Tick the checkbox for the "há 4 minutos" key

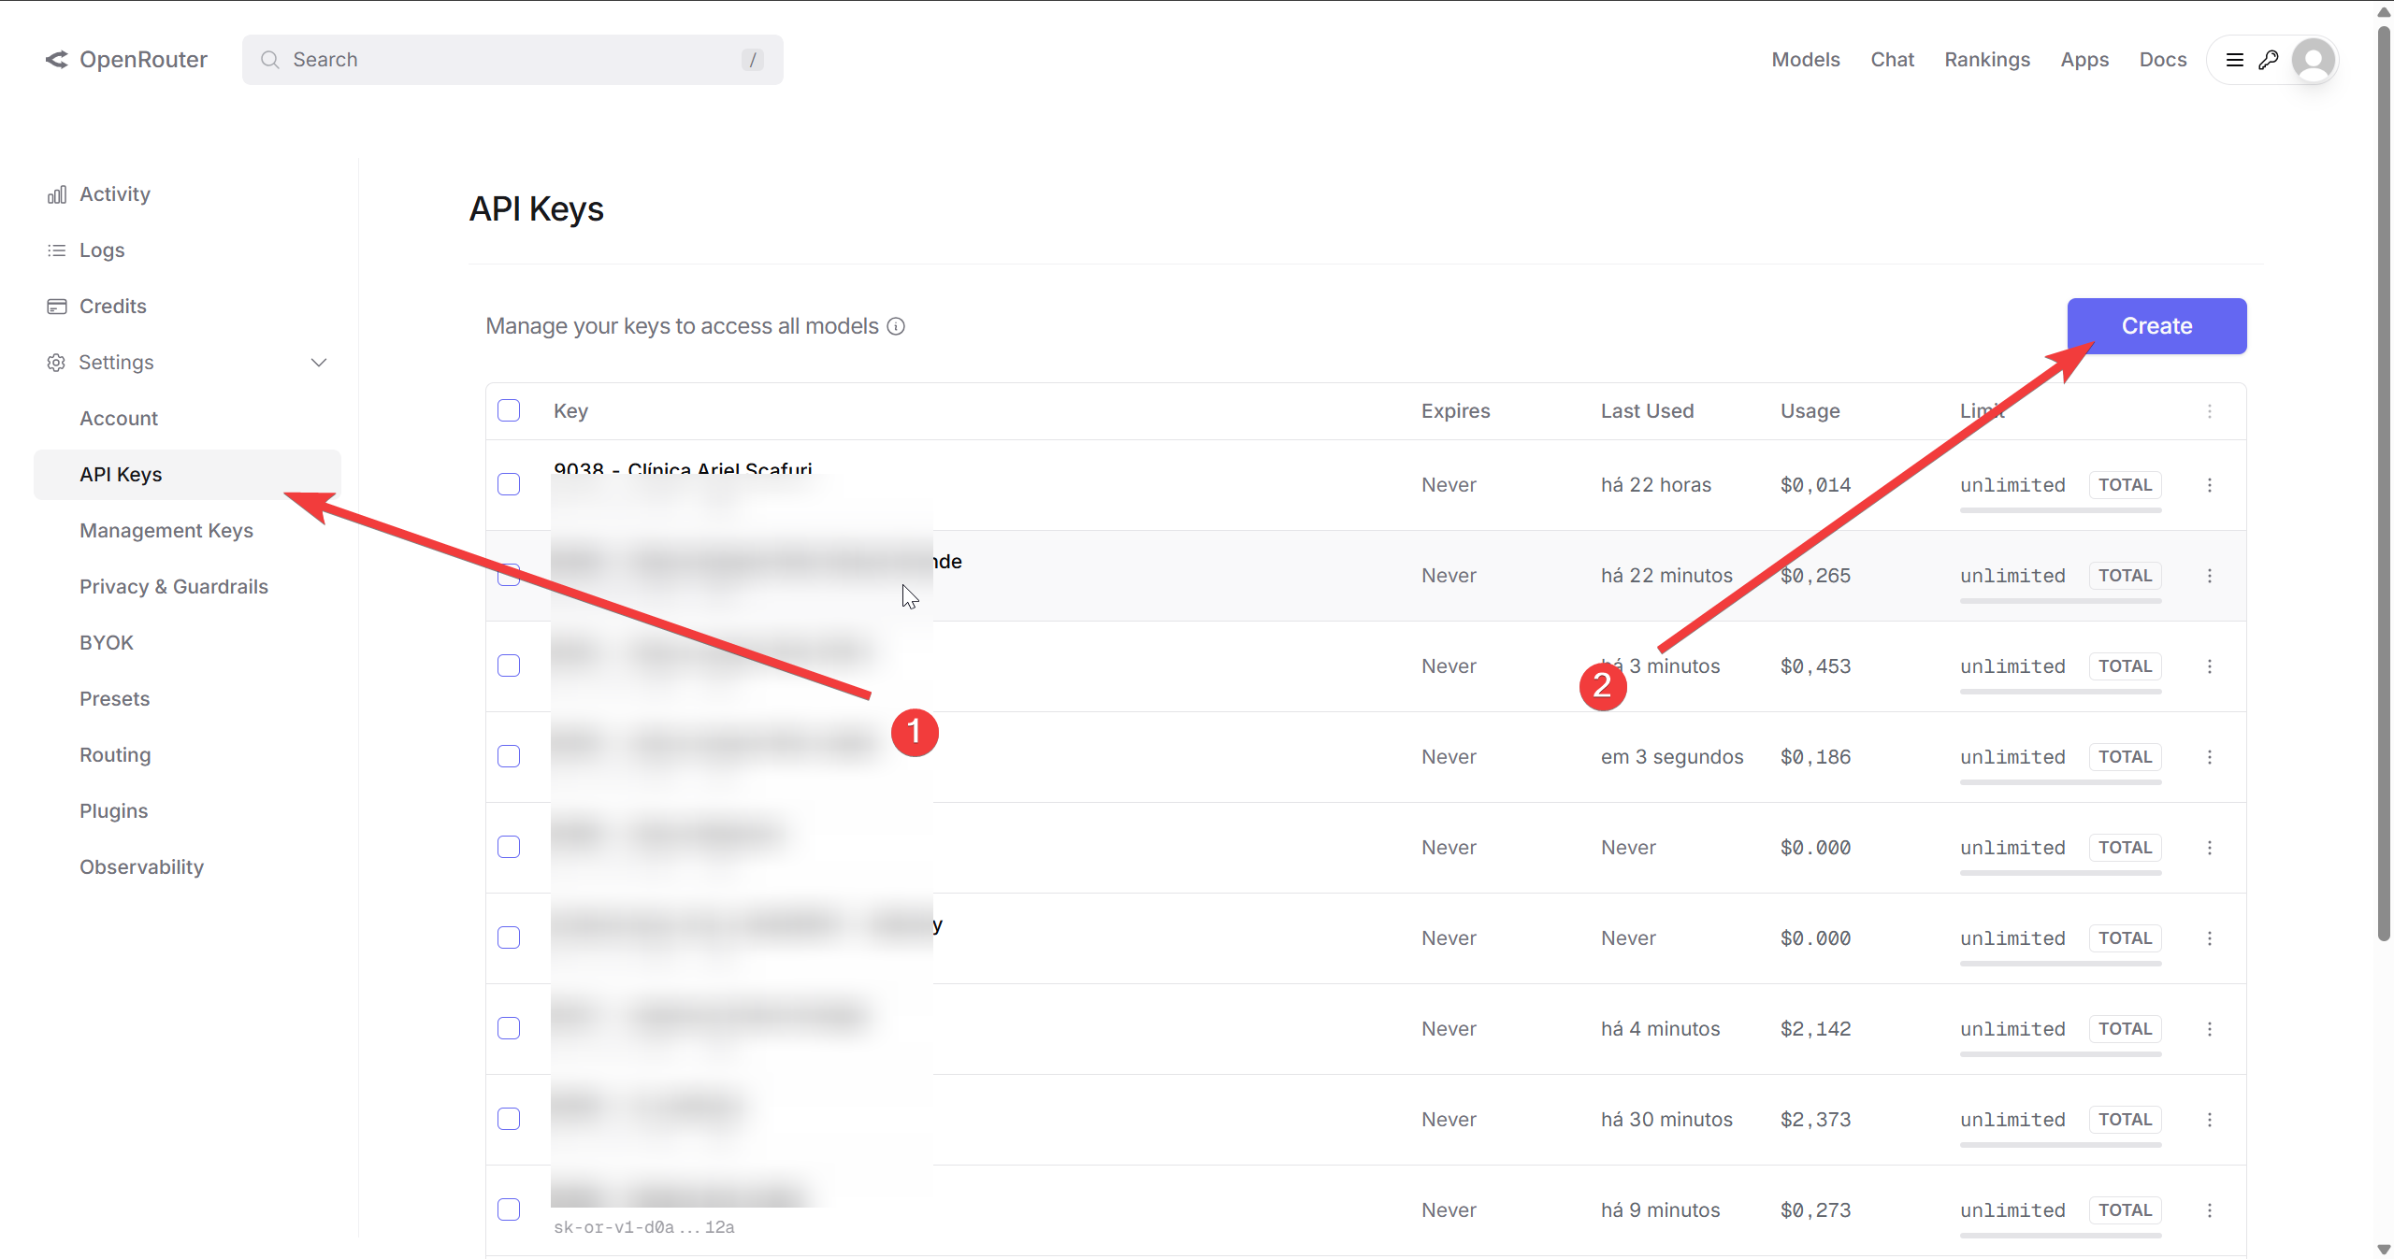tap(509, 1028)
